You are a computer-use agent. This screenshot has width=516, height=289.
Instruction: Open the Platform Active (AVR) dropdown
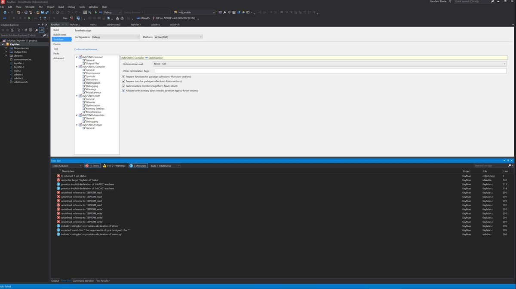(178, 37)
